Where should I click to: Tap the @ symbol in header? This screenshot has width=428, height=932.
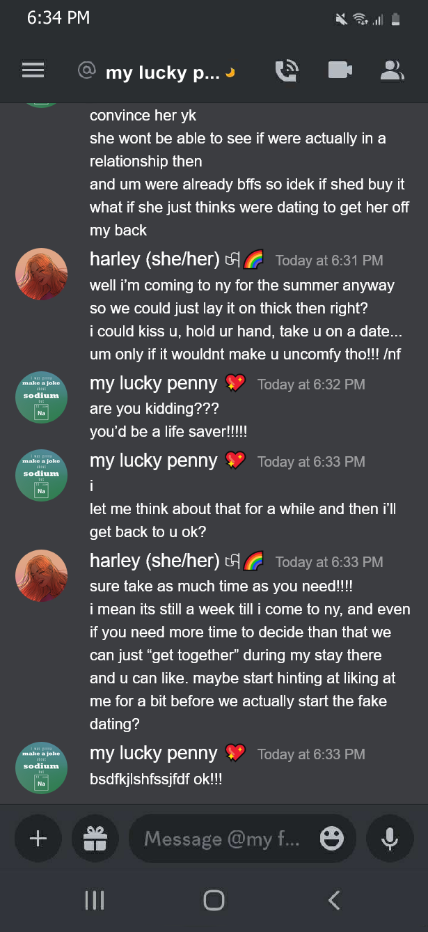tap(86, 70)
